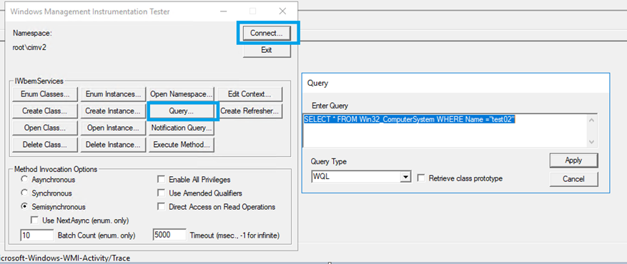Click Notification Query... button

182,128
